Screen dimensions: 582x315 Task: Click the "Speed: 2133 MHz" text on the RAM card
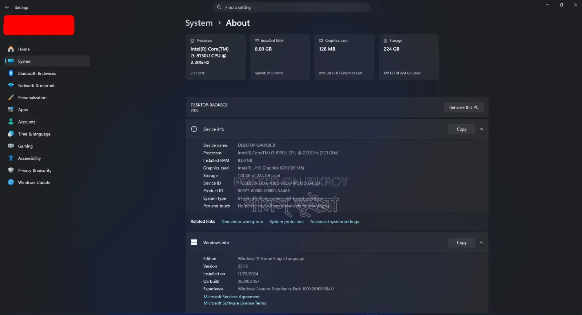(x=269, y=73)
